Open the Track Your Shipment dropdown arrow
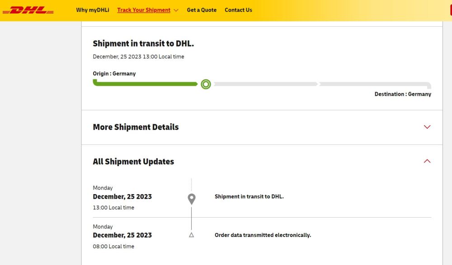 tap(176, 10)
